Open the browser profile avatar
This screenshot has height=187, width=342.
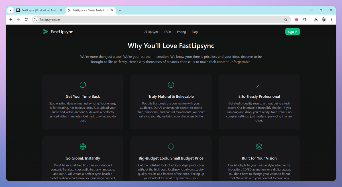tap(323, 20)
